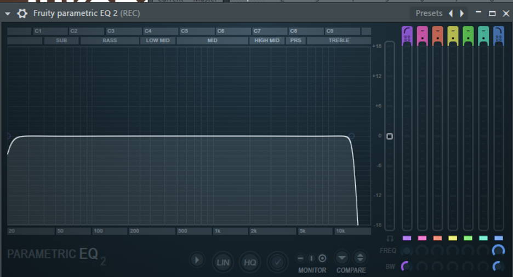Select the dash monitor mode option
The height and width of the screenshot is (277, 513).
tap(300, 258)
